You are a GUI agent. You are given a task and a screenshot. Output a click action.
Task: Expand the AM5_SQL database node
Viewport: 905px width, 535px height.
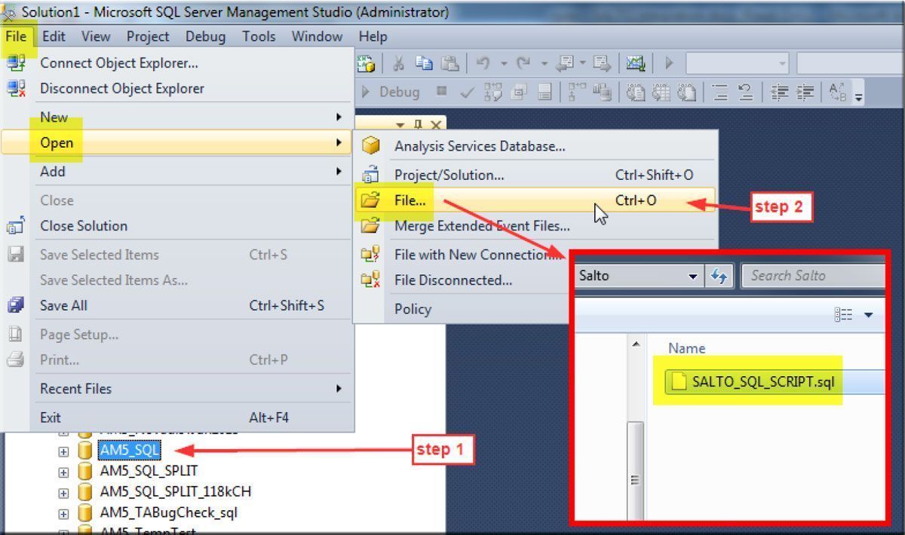[x=63, y=451]
